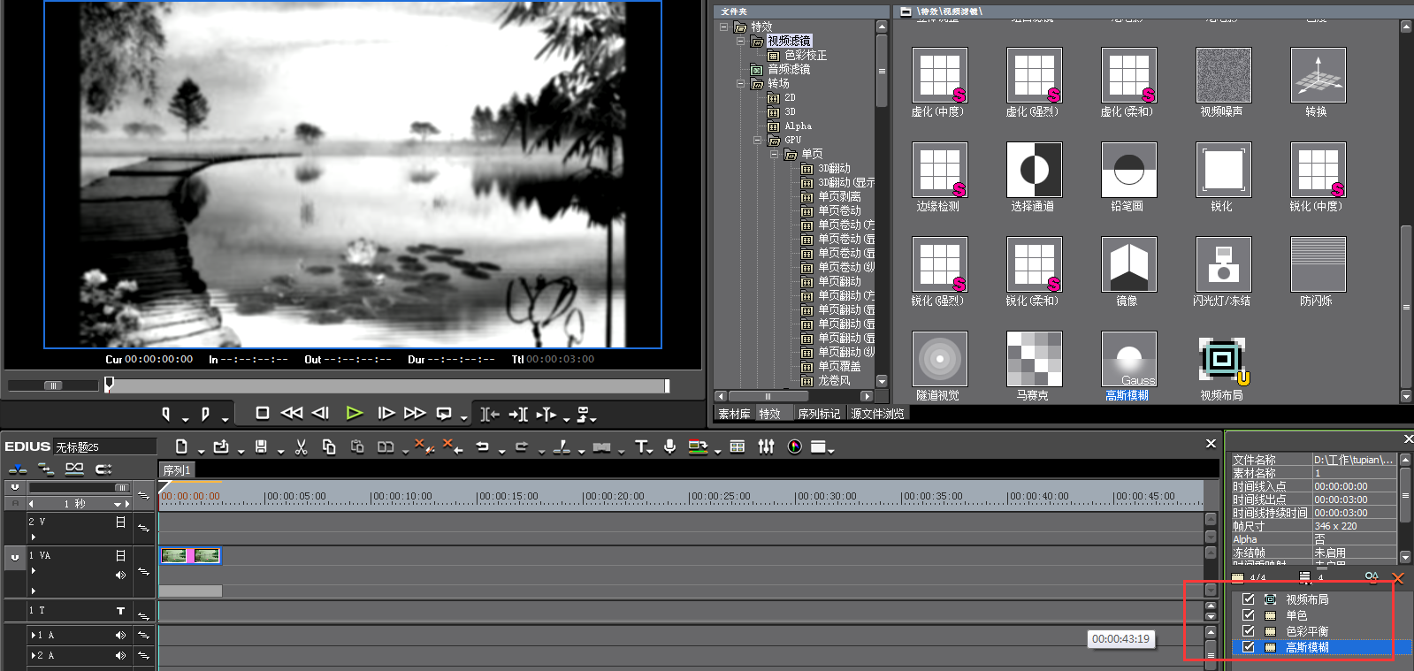Image resolution: width=1414 pixels, height=671 pixels.
Task: Click the shuttle slider left of the scrub bar
Action: point(53,385)
